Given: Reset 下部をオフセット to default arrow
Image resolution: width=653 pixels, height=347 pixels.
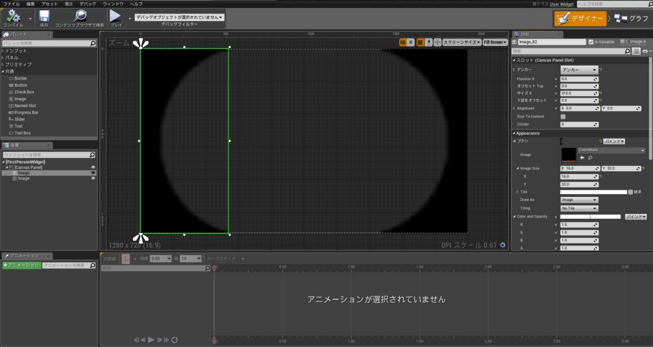Looking at the screenshot, I should pos(601,100).
